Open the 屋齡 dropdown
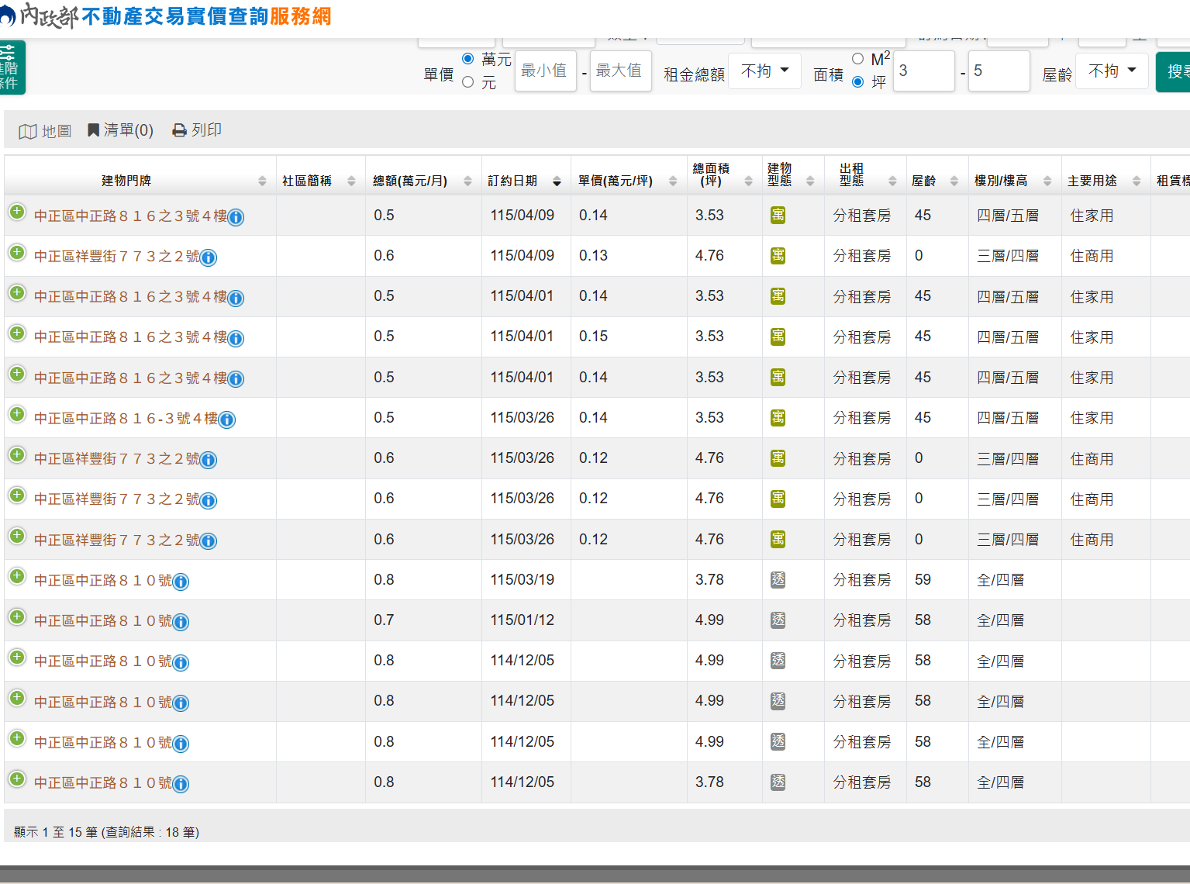Image resolution: width=1190 pixels, height=884 pixels. [x=1112, y=71]
